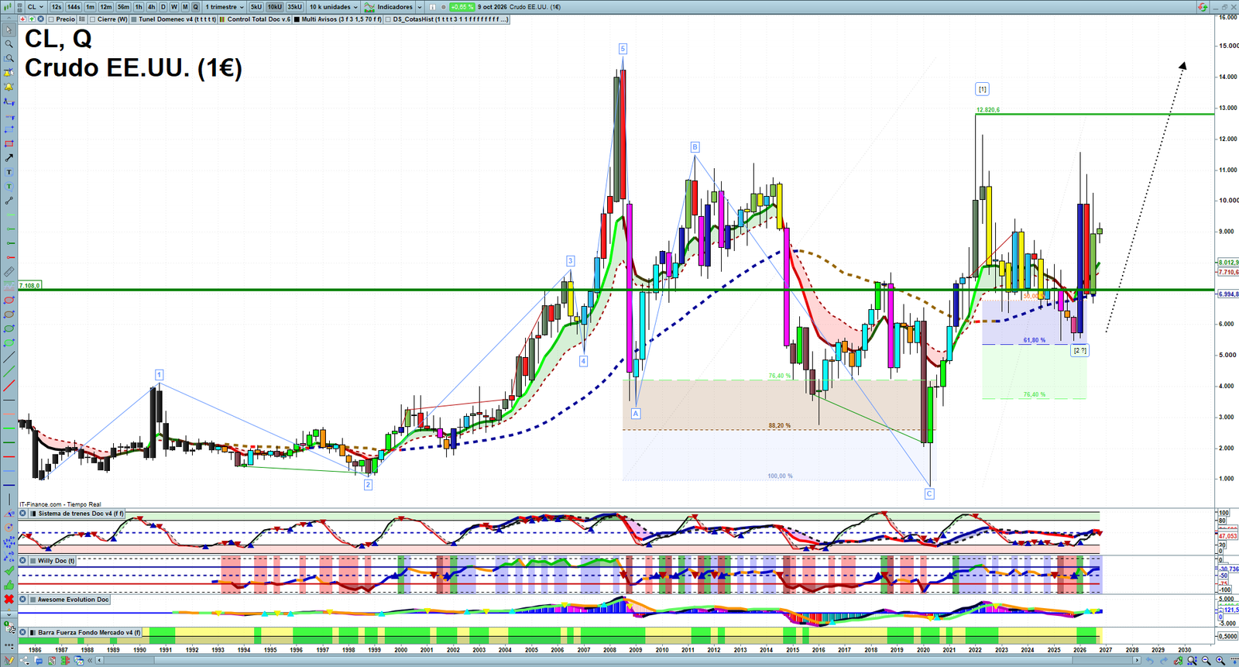Click the green thumbs-up icon
This screenshot has width=1239, height=667.
pyautogui.click(x=9, y=585)
